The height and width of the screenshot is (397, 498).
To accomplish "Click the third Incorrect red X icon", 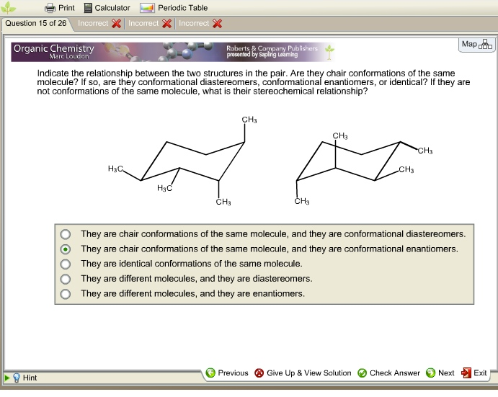I will pos(217,24).
